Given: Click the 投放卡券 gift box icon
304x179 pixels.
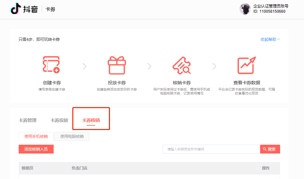Looking at the screenshot, I should [117, 65].
